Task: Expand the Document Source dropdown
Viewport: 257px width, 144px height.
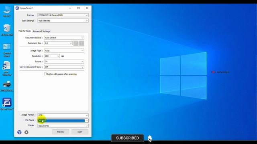Action: tap(64, 38)
